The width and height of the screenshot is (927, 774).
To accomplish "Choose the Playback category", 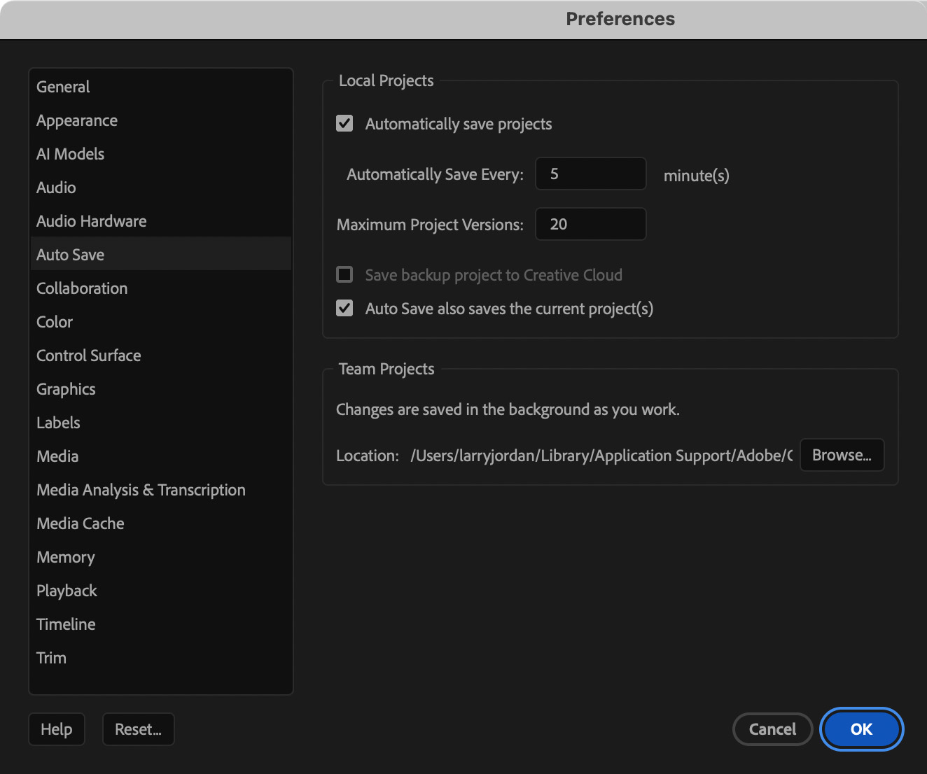I will [67, 591].
